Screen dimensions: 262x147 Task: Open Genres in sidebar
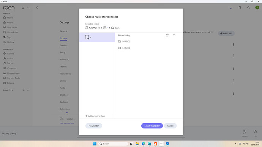click(x=8, y=22)
